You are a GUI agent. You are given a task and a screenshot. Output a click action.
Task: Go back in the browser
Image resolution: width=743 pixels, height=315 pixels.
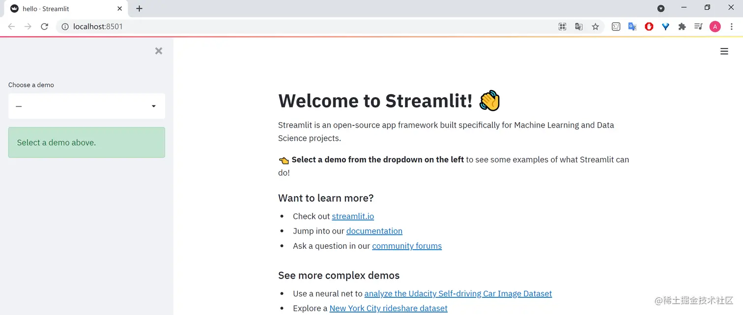click(11, 26)
